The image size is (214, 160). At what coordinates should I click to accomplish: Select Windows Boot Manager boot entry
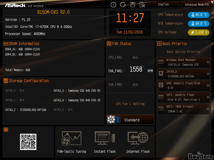click(184, 62)
